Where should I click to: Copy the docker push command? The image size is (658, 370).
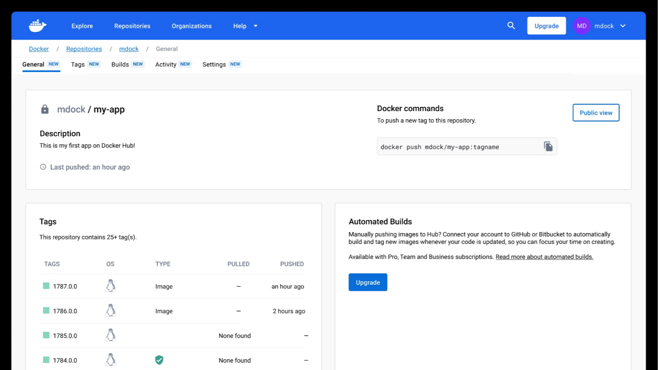tap(548, 147)
